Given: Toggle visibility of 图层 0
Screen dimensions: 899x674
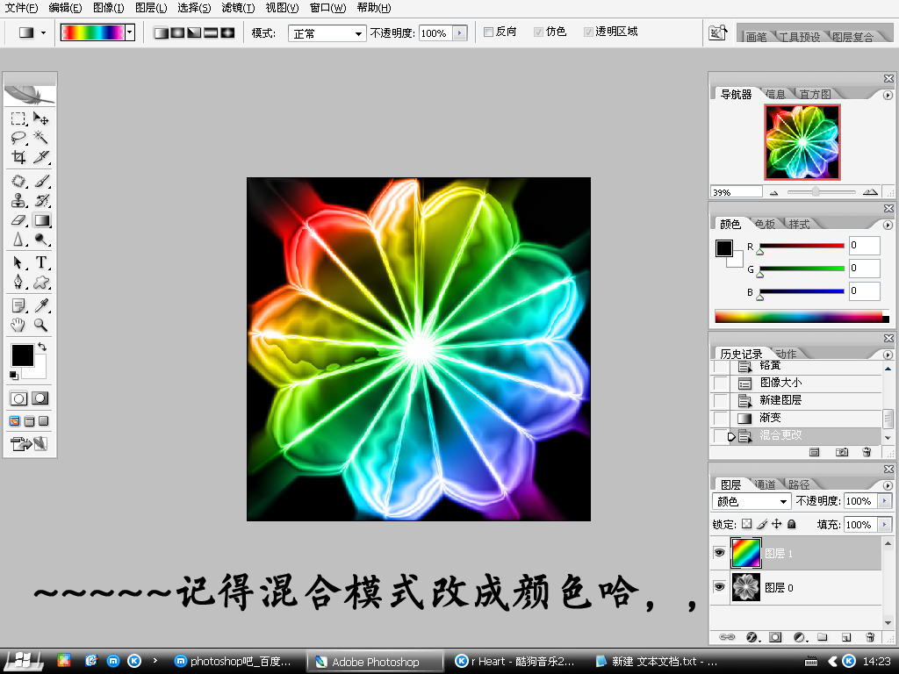Looking at the screenshot, I should click(x=719, y=587).
